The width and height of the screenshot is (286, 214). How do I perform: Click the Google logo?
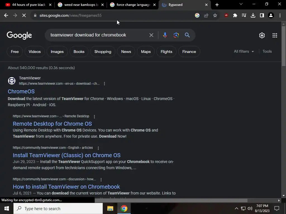pyautogui.click(x=19, y=35)
